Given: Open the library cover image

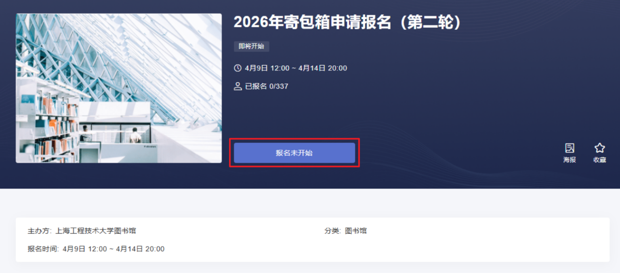Looking at the screenshot, I should (x=119, y=88).
